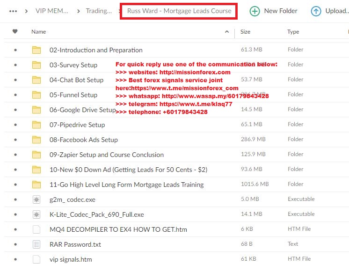Favorite dot for 03-Survey Setup row
Screen dimensions: 349x264
pos(15,65)
